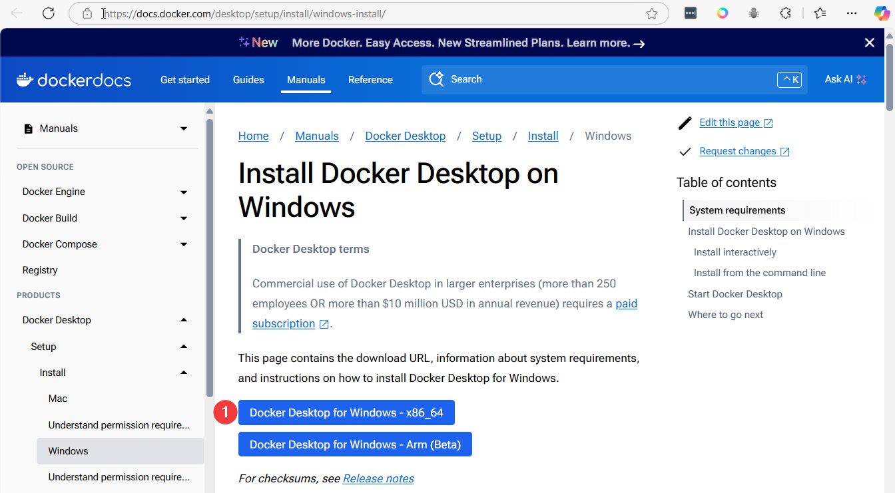Click the colorful ring extension icon

[x=723, y=13]
